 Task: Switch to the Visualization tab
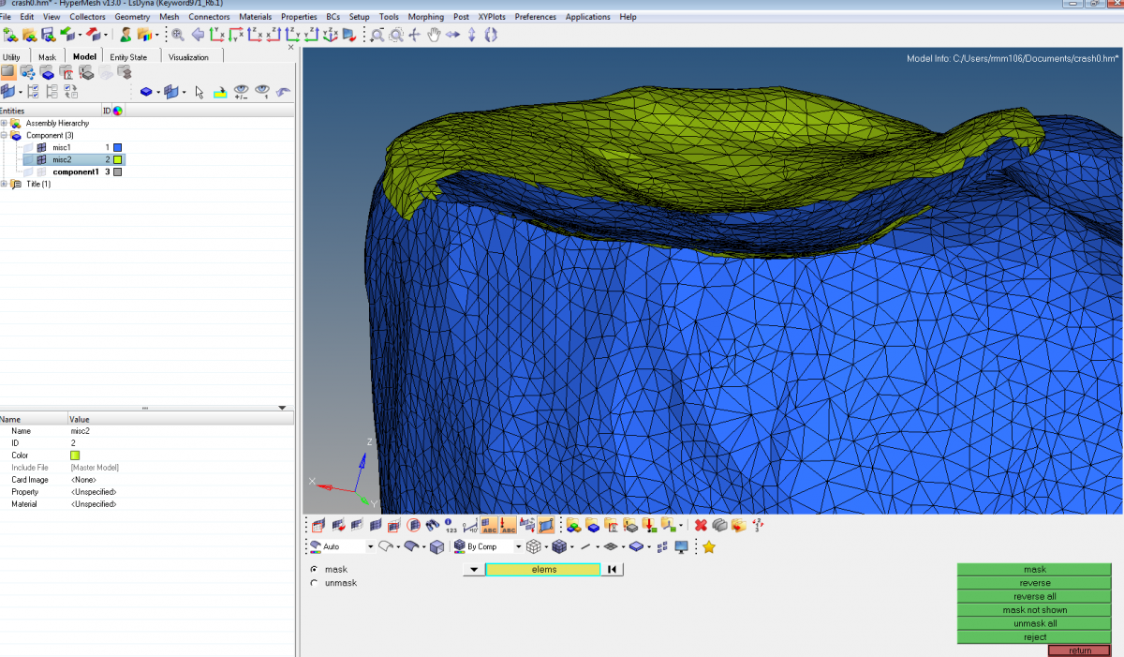(190, 56)
